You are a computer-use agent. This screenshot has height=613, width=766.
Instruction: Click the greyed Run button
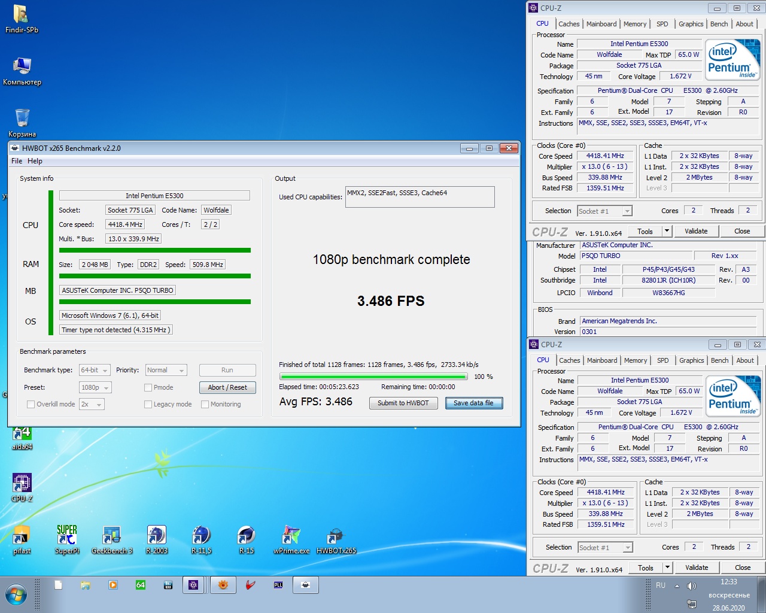click(227, 370)
